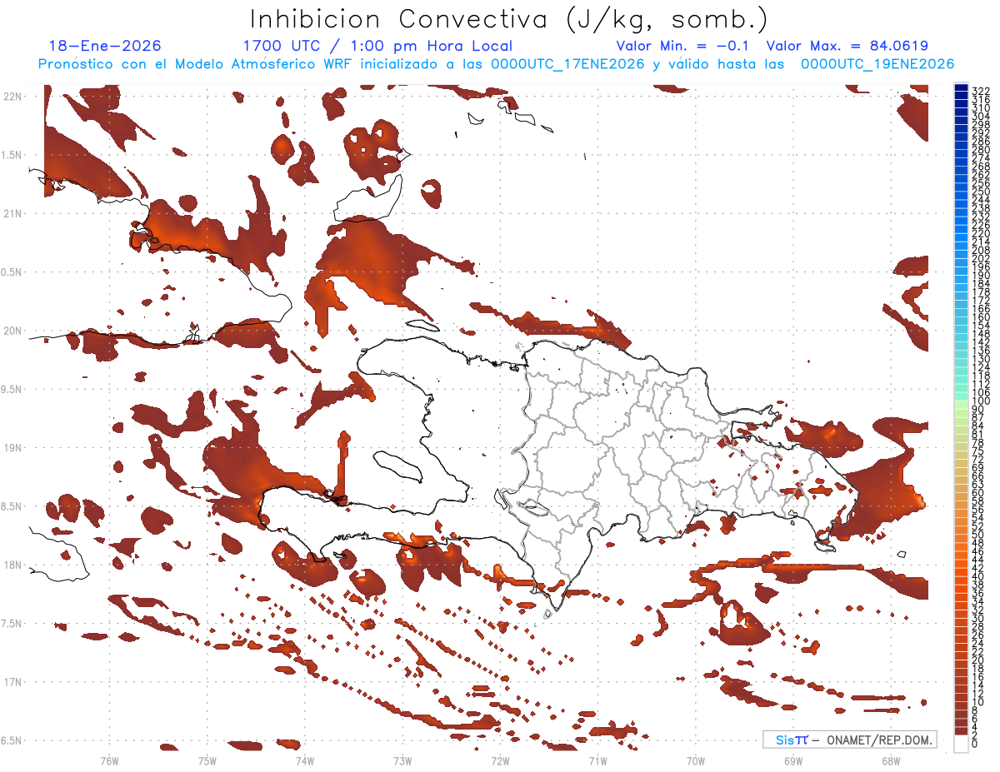Click the "100" color bar label
Image resolution: width=1000 pixels, height=772 pixels.
click(981, 401)
